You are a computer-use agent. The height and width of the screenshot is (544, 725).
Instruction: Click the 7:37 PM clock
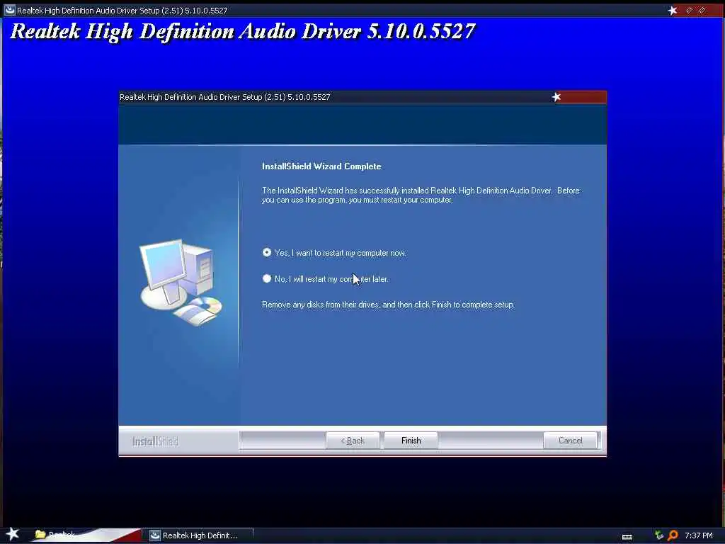click(x=699, y=535)
